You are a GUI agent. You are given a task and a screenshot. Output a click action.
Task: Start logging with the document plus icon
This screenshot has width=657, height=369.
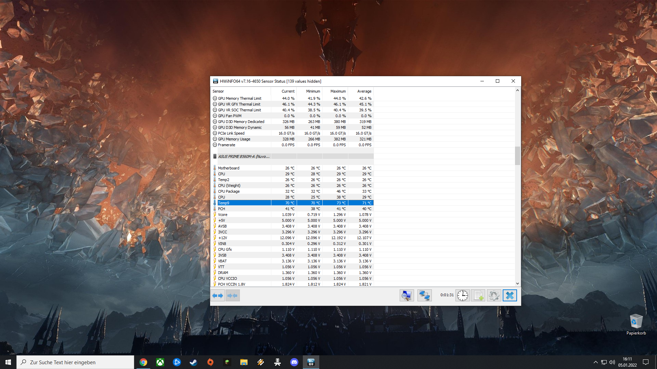(478, 296)
